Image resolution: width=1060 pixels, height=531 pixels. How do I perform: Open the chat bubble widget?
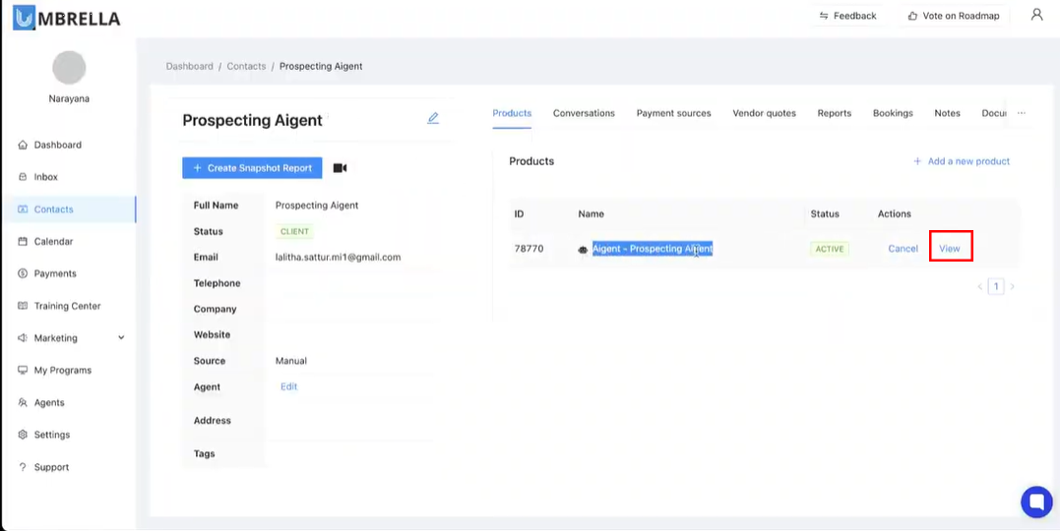pyautogui.click(x=1036, y=501)
